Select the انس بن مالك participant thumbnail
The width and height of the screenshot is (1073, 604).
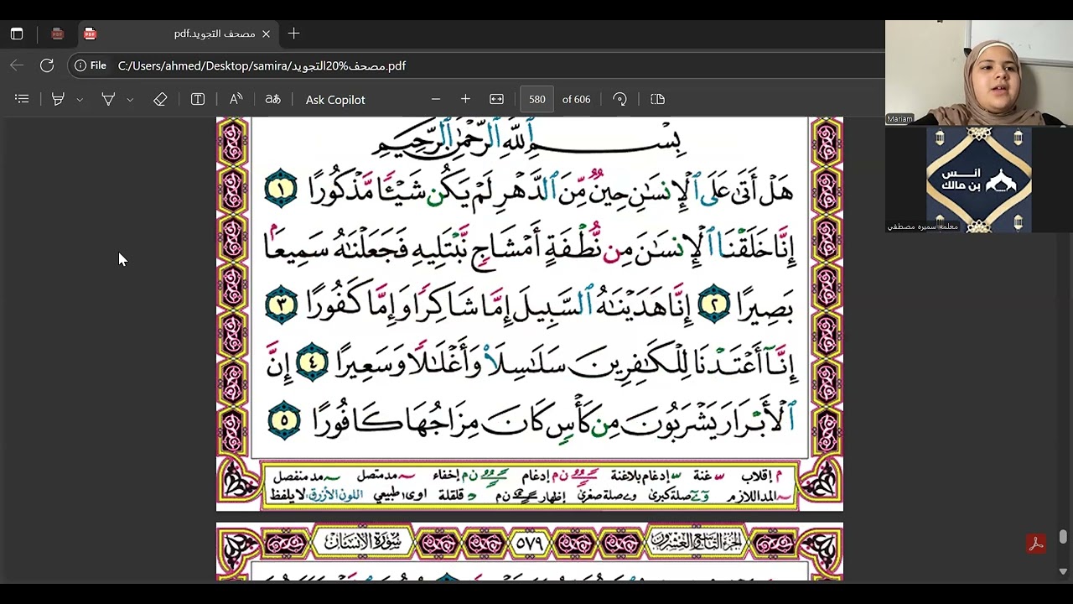[x=979, y=180]
